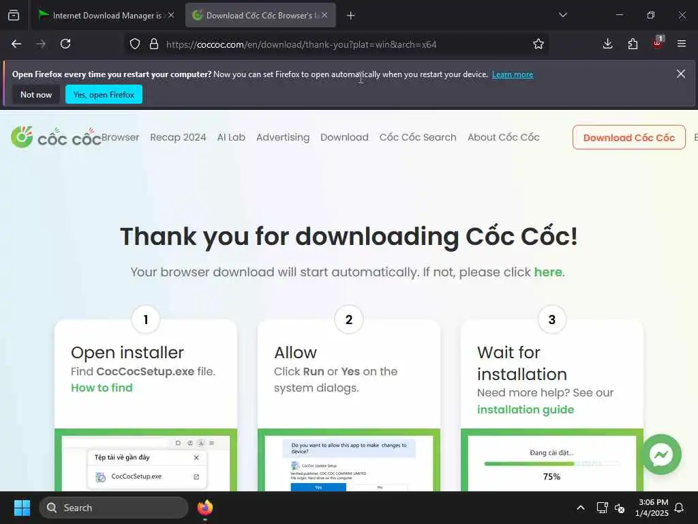Viewport: 698px width, 524px height.
Task: Click the CocCocSetup.exe file name text
Action: click(x=145, y=372)
